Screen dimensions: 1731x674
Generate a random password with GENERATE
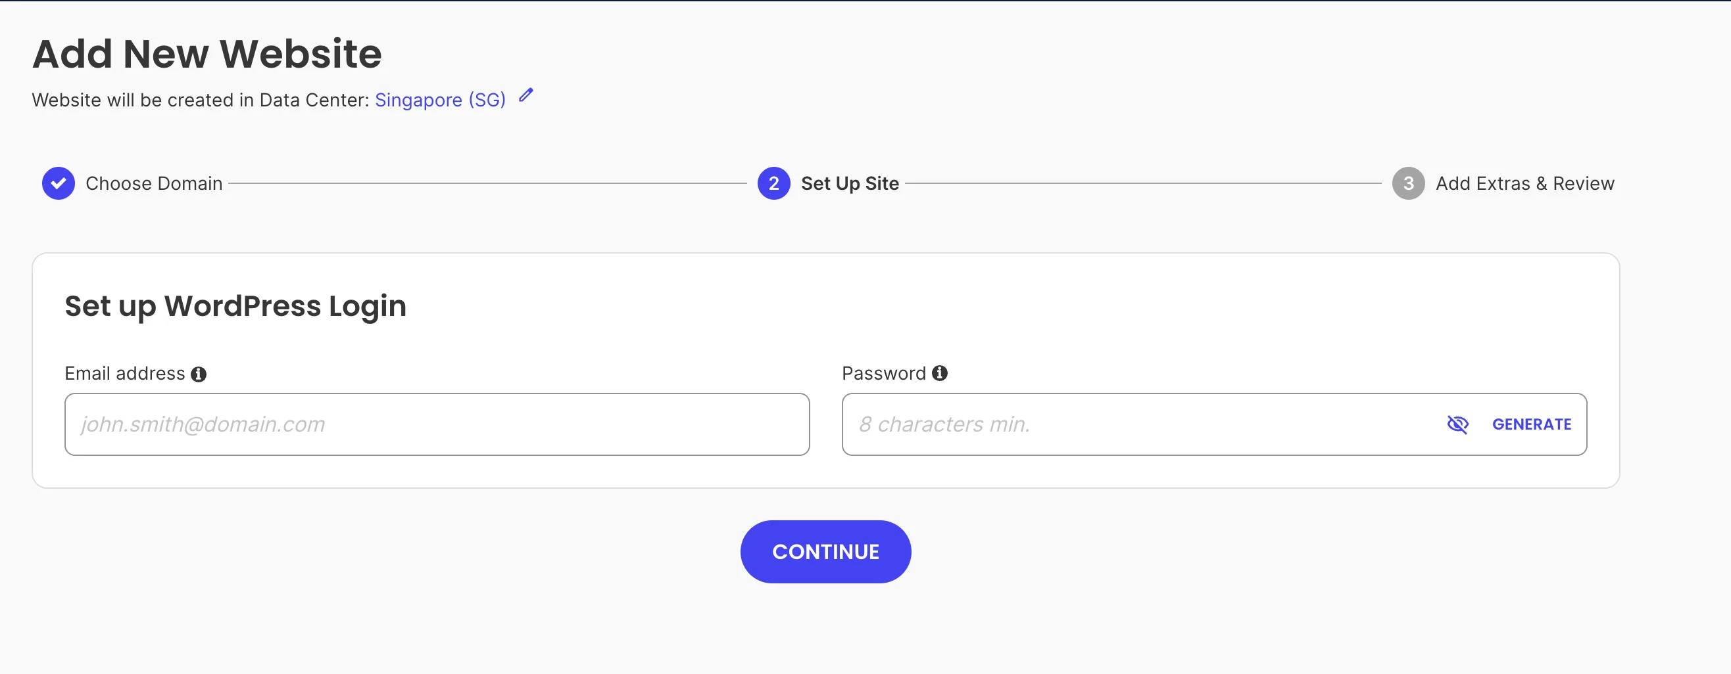[x=1532, y=424]
